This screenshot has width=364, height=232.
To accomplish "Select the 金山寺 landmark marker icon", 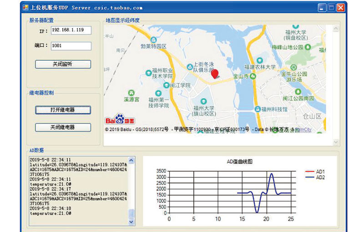I will point(253,76).
